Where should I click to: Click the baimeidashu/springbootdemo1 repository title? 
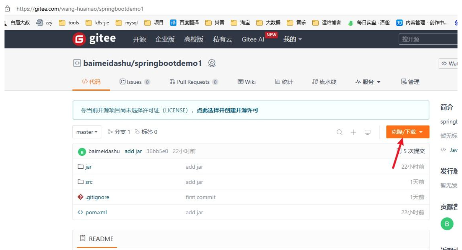(x=142, y=63)
